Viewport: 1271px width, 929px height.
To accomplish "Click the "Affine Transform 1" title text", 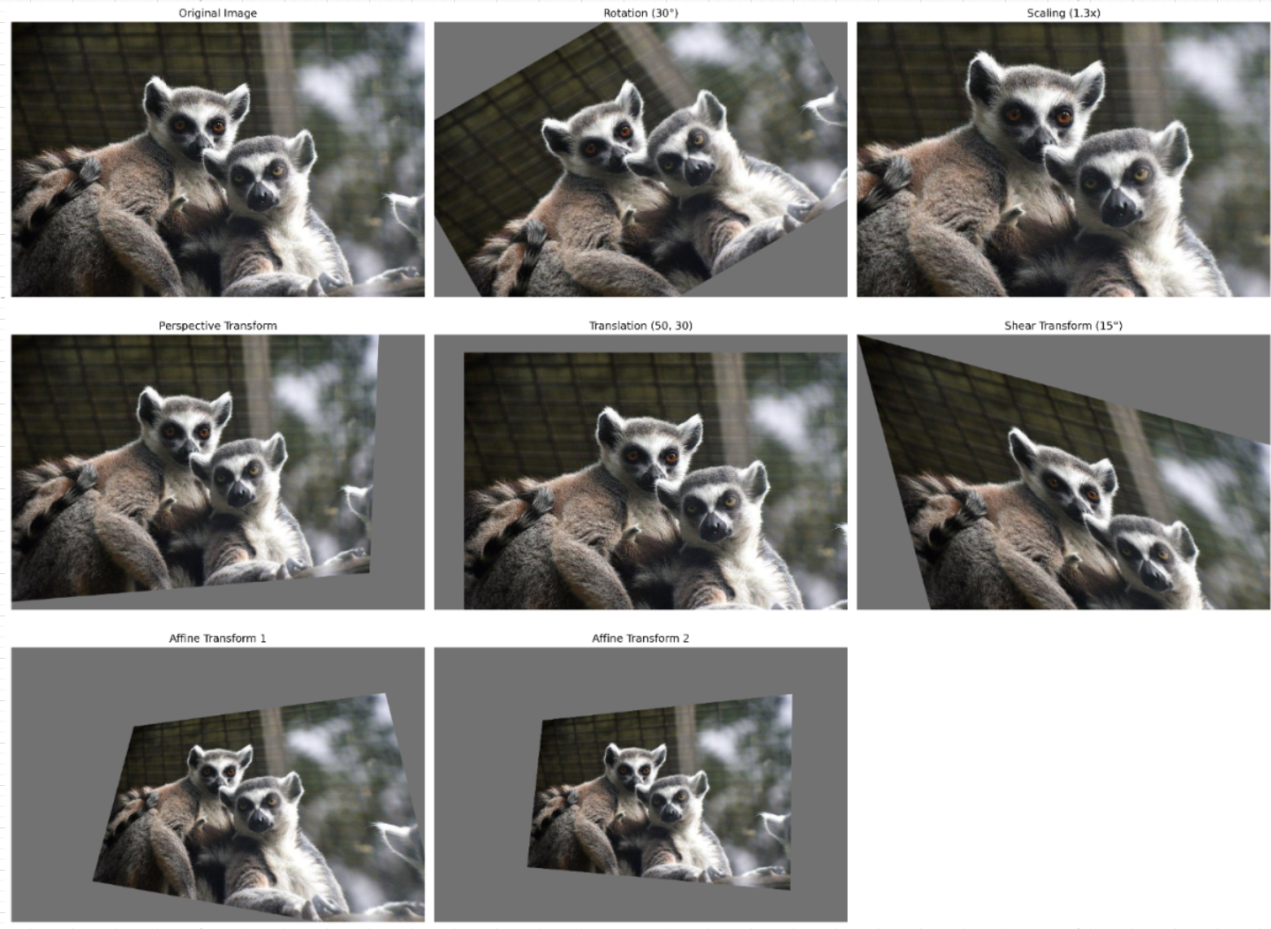I will point(218,638).
